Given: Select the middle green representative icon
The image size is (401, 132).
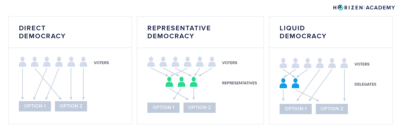Looking at the screenshot, I should pyautogui.click(x=181, y=82).
